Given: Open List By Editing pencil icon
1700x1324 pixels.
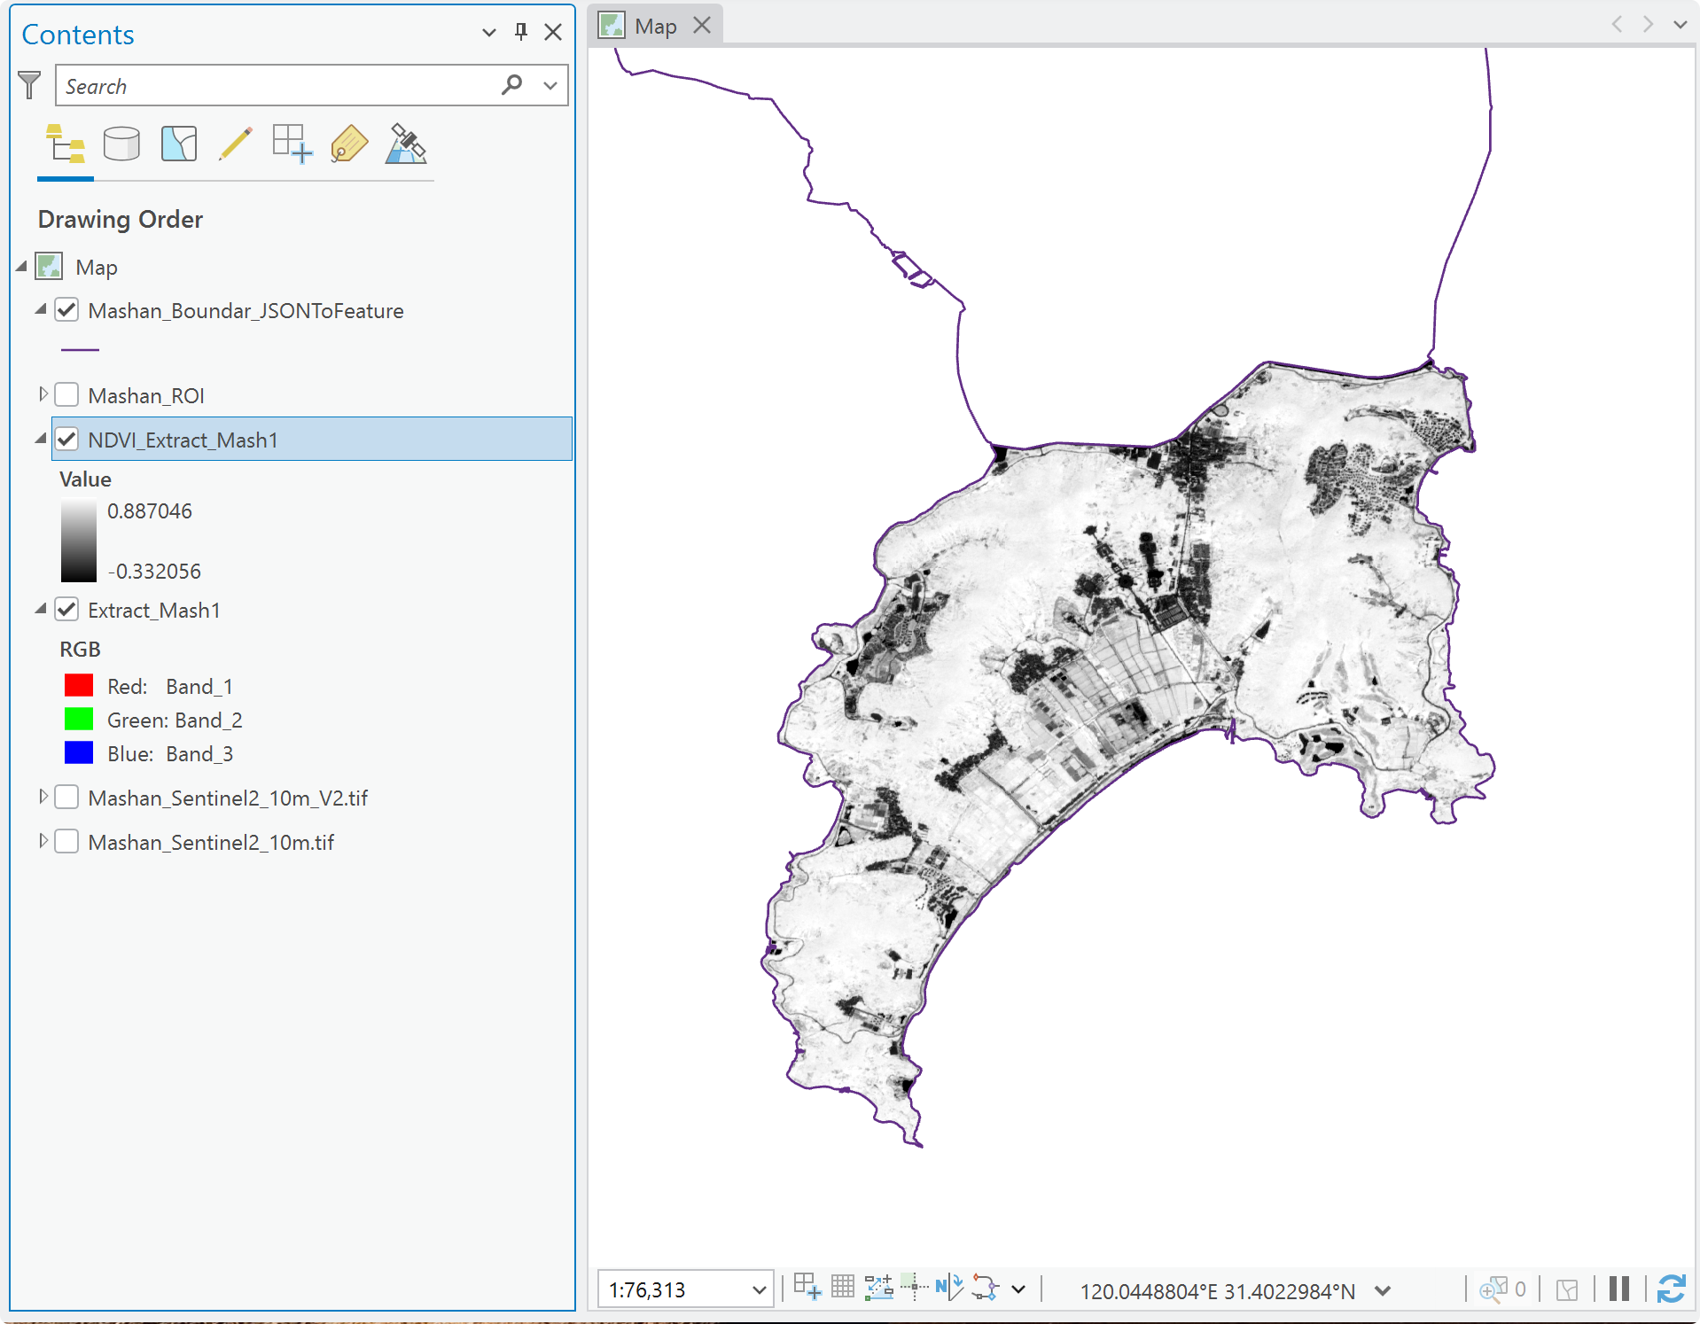Looking at the screenshot, I should click(236, 144).
